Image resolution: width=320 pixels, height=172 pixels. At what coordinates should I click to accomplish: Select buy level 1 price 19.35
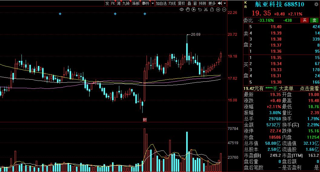pos(276,58)
